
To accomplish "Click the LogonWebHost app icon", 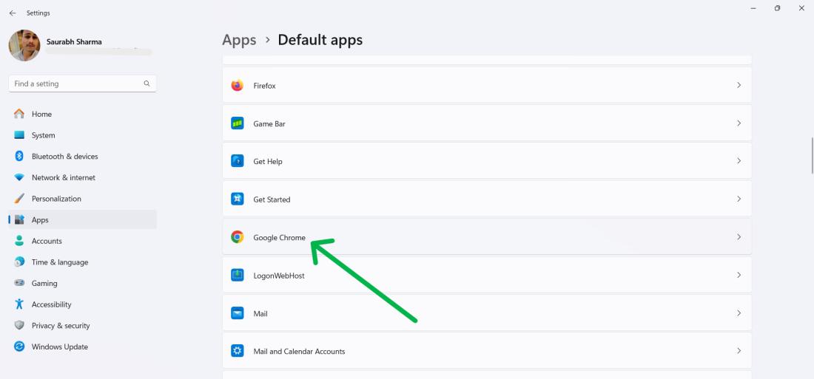I will coord(238,276).
